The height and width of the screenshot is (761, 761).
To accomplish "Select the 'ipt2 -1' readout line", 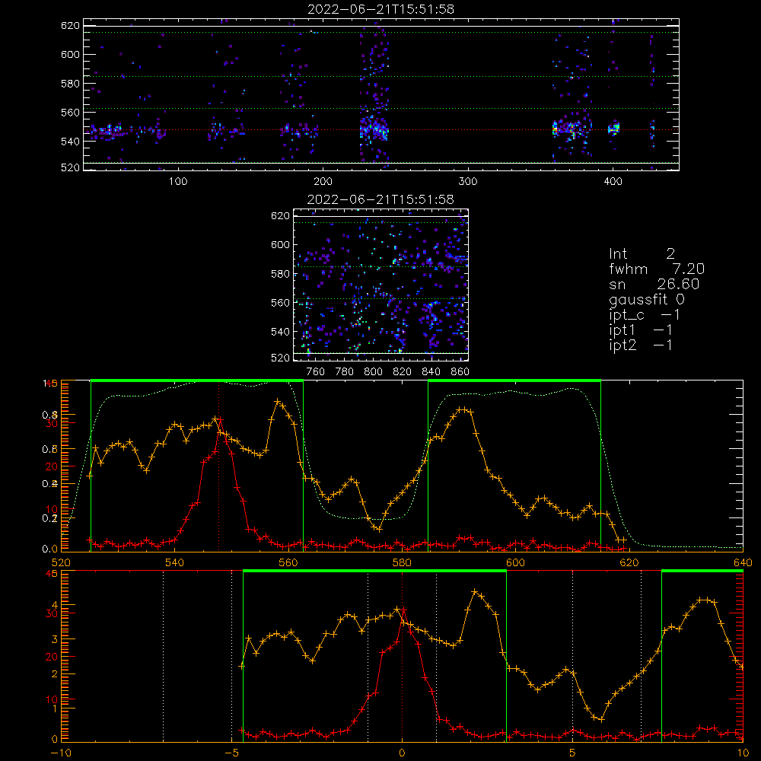I will tap(641, 345).
